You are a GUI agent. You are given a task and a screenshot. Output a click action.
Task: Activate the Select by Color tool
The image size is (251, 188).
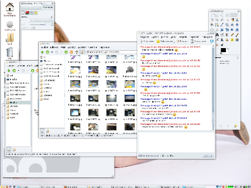pos(232,20)
